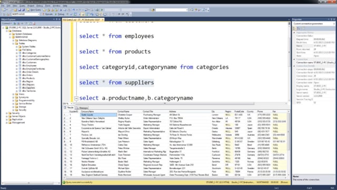The image size is (337, 190).
Task: Click Uncomment selected lines icon
Action: pos(114,14)
